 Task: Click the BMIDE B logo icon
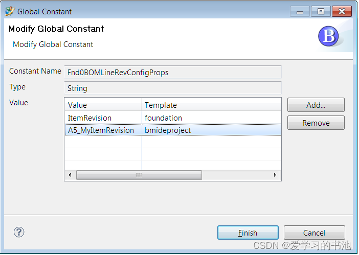[x=329, y=37]
